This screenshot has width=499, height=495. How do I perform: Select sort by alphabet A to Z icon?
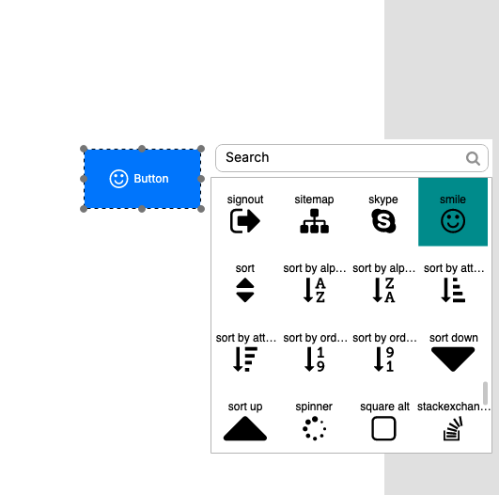314,290
